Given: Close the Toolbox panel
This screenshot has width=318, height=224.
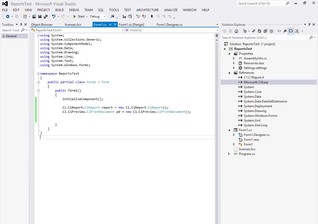Looking at the screenshot, I should coord(26,24).
